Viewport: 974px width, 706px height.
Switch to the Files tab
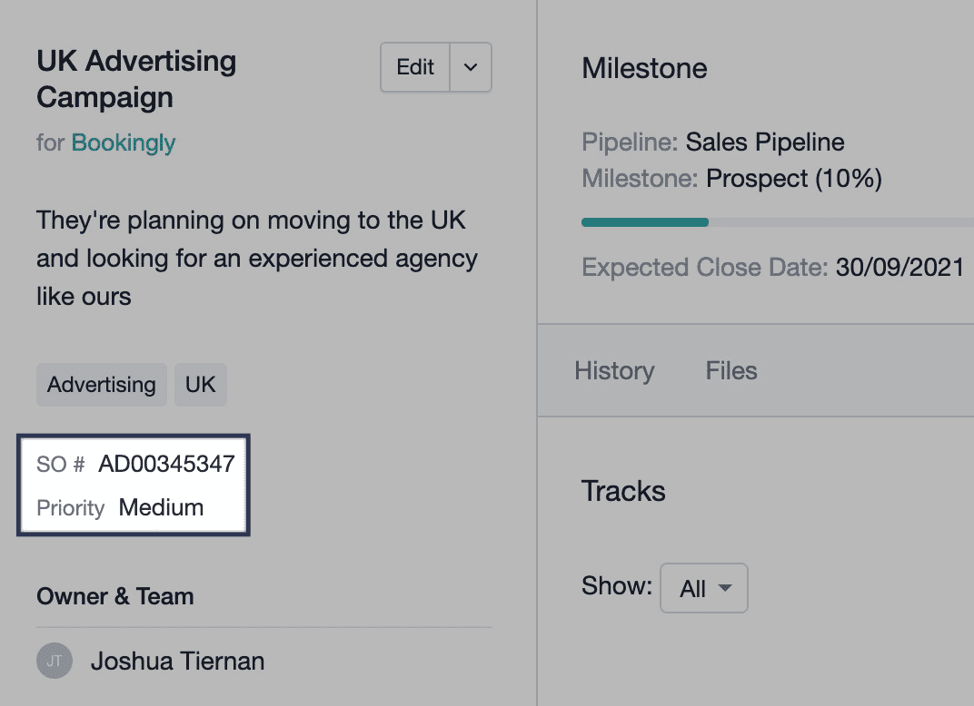coord(731,371)
